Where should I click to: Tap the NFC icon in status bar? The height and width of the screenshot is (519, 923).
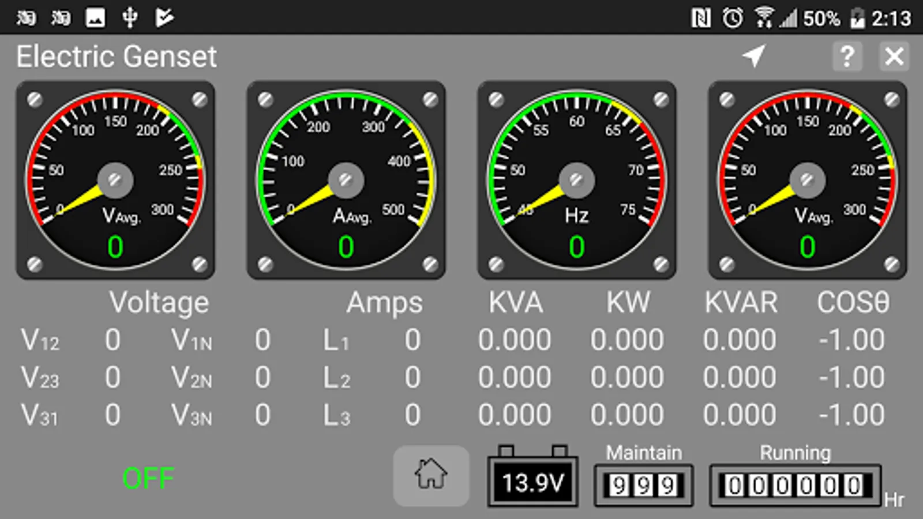(701, 18)
